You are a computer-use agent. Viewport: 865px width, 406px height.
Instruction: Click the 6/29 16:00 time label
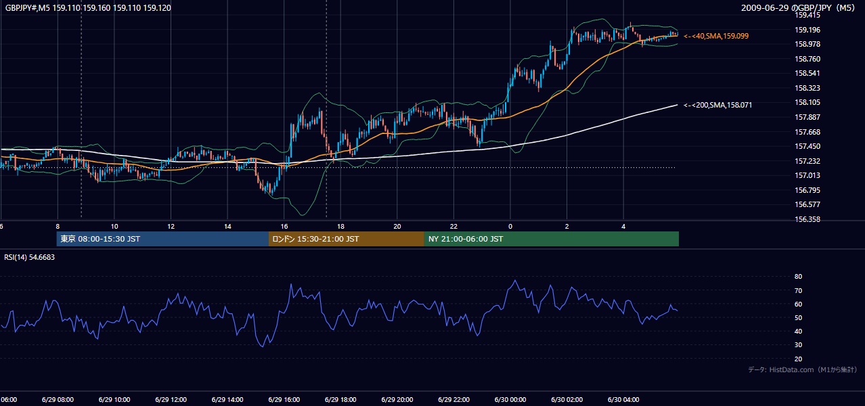(x=284, y=400)
